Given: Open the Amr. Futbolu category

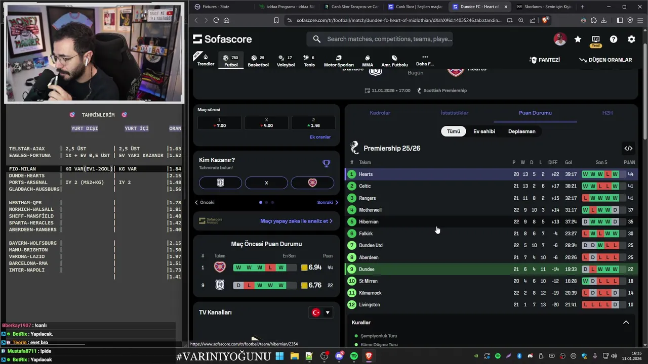Looking at the screenshot, I should point(394,61).
